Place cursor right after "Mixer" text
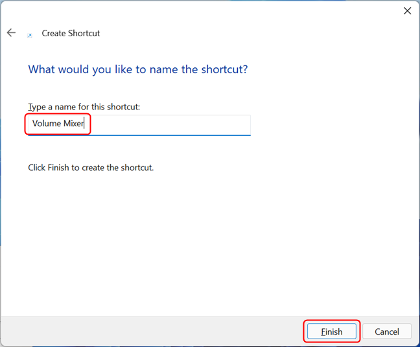This screenshot has height=347, width=420. pyautogui.click(x=86, y=124)
